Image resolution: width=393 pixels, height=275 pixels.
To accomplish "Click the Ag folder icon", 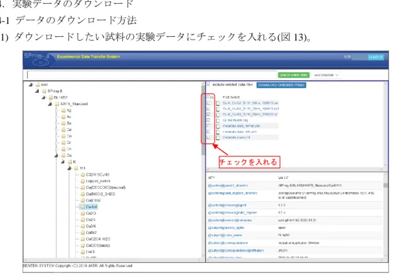I will tap(63, 110).
